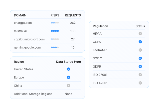Open the copilot.microsoft.com domain entry

click(29, 39)
